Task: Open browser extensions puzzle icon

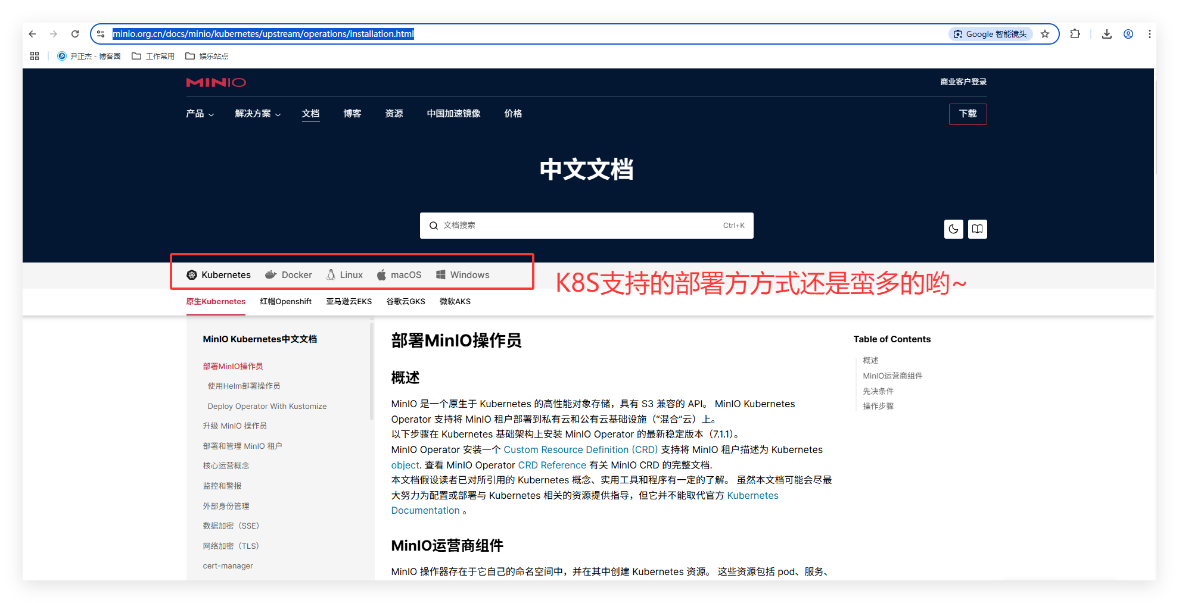Action: tap(1075, 34)
